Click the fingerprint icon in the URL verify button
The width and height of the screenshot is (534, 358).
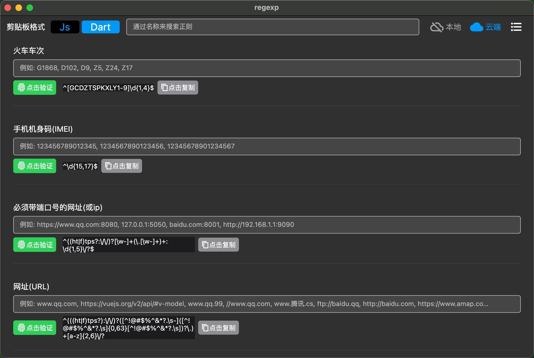pos(21,328)
